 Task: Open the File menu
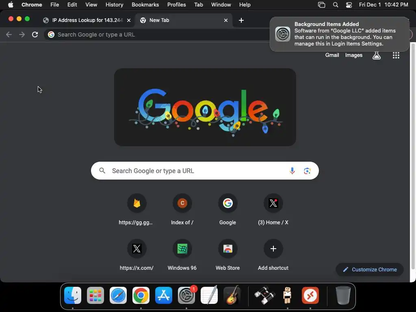click(55, 4)
